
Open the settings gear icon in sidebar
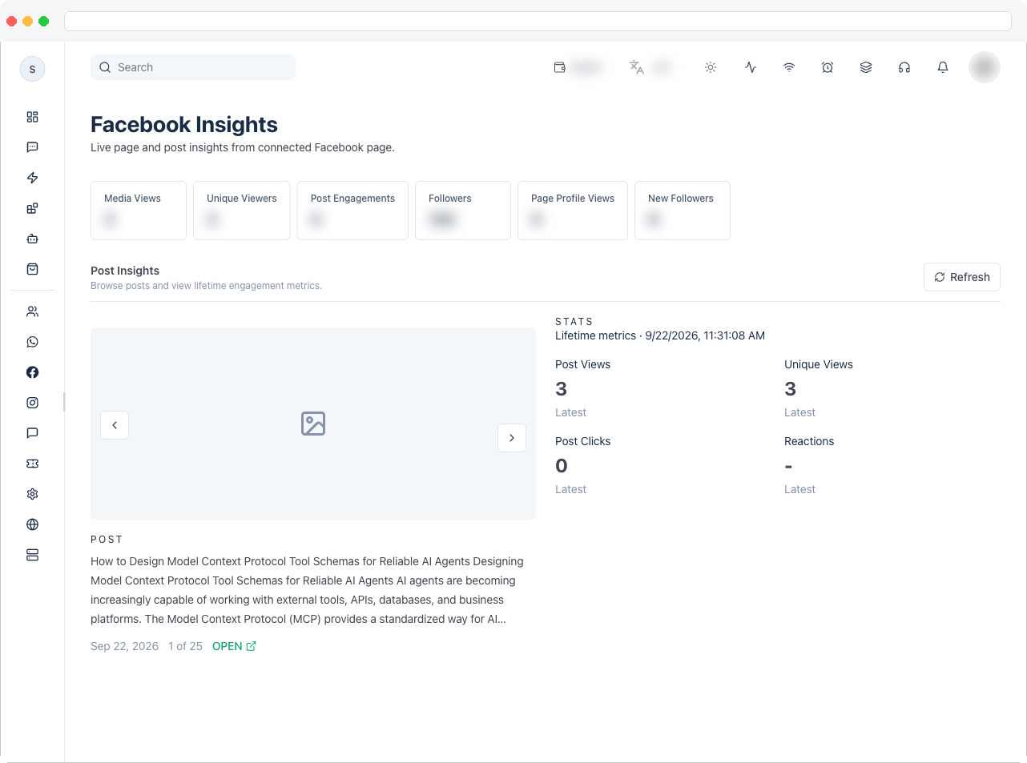pos(32,494)
